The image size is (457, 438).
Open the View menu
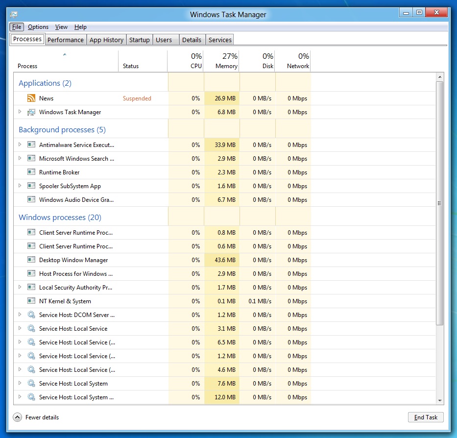coord(61,27)
